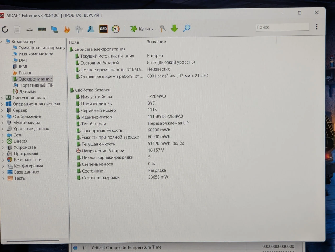Screen dimensions: 335x252
Task: Open the OSD panel icon
Action: point(103,29)
